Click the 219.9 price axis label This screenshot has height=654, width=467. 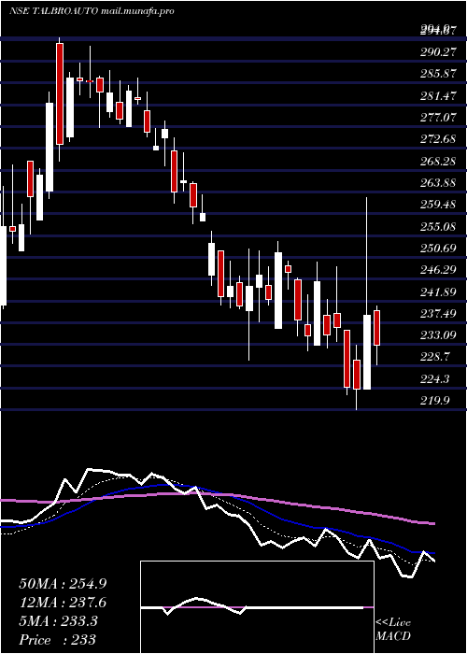[x=435, y=401]
